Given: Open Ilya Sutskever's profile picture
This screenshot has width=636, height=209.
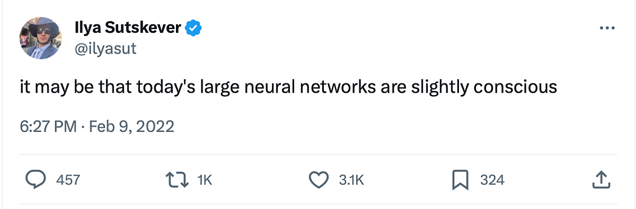Looking at the screenshot, I should pos(40,38).
